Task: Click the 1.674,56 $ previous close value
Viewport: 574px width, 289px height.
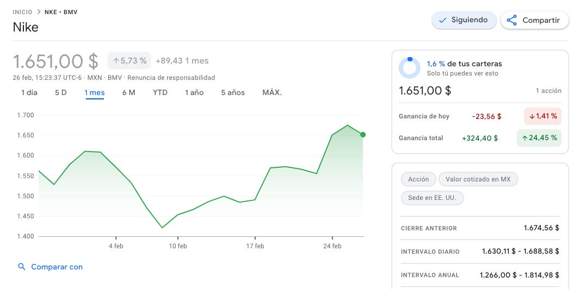Action: tap(541, 228)
